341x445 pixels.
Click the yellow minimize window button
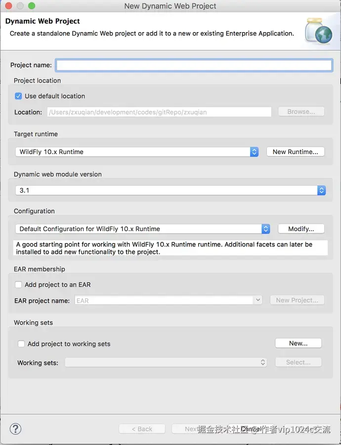(20, 6)
